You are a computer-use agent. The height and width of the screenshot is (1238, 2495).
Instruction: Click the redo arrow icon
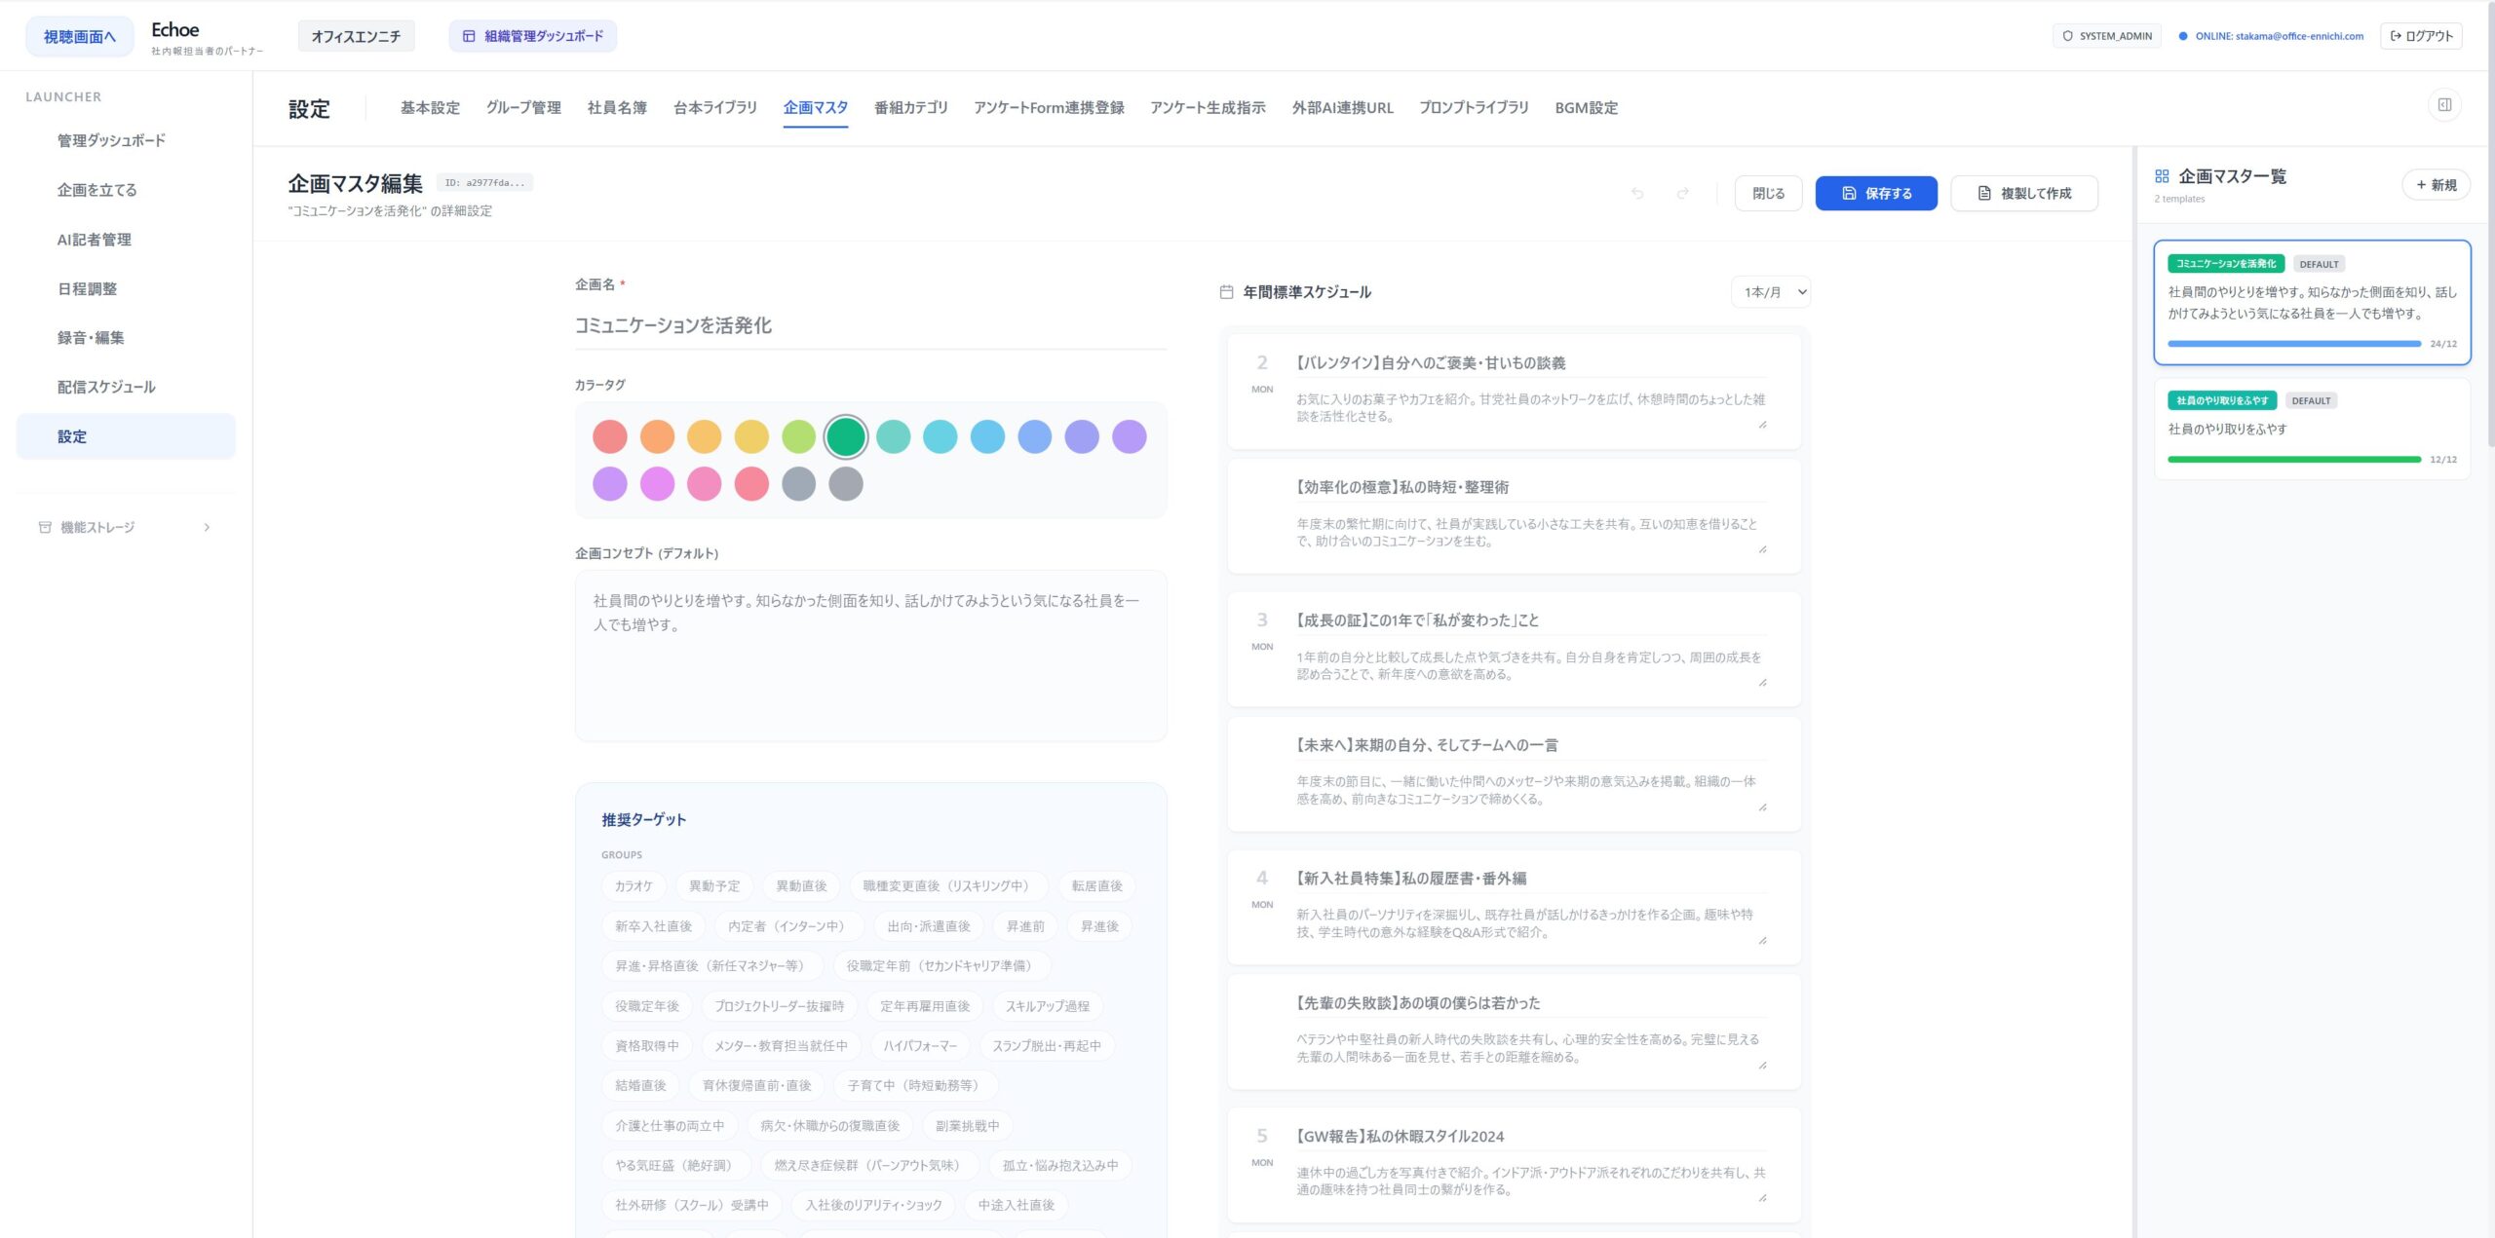point(1682,193)
